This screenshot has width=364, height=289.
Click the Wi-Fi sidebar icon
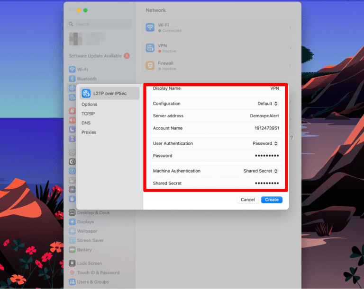point(72,70)
